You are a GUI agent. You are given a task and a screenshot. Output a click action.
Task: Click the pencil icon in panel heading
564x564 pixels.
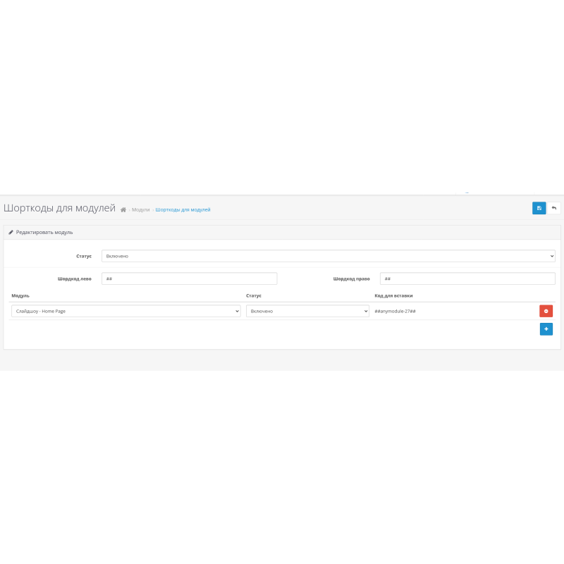(11, 232)
